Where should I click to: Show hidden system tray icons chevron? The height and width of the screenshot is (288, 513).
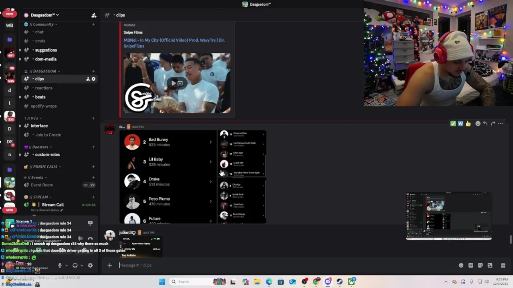(x=446, y=282)
